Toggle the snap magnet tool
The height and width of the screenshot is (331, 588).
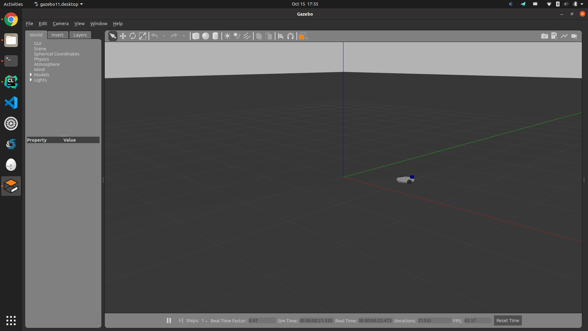(x=290, y=36)
